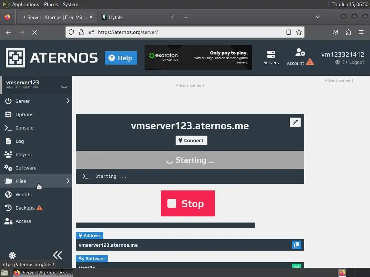Click the blue Help button
The width and height of the screenshot is (370, 277).
(121, 58)
